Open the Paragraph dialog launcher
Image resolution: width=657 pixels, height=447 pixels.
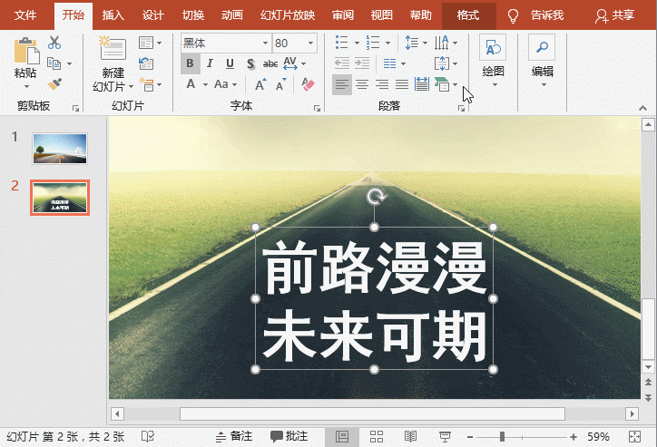[461, 109]
